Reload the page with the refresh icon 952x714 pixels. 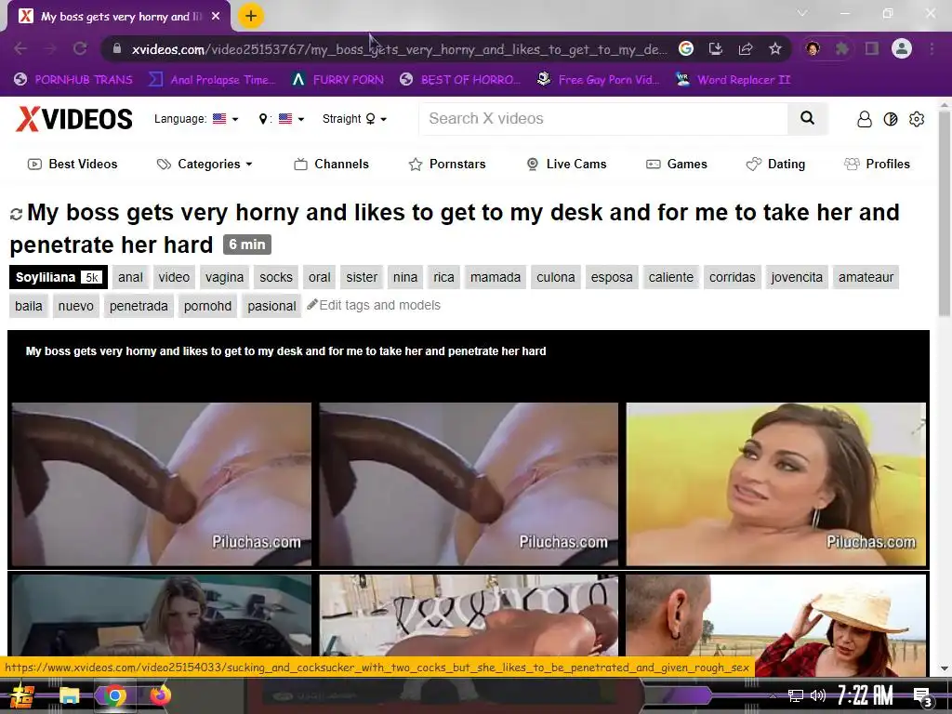pyautogui.click(x=80, y=48)
